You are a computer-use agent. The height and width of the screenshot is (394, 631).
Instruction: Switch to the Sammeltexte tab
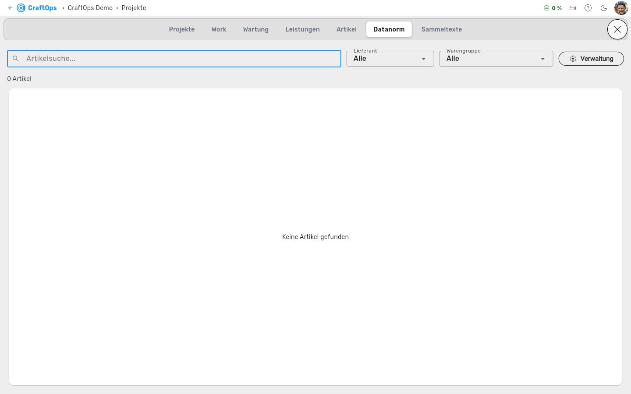click(x=442, y=29)
